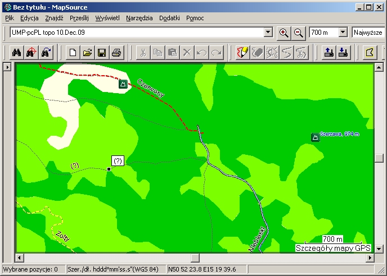Screen dimensions: 387x276
Task: Click the zoom out magnifier button
Action: coord(299,33)
